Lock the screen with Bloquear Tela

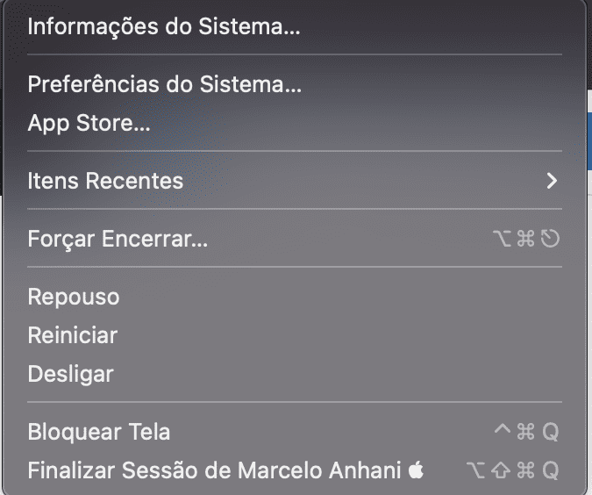99,432
